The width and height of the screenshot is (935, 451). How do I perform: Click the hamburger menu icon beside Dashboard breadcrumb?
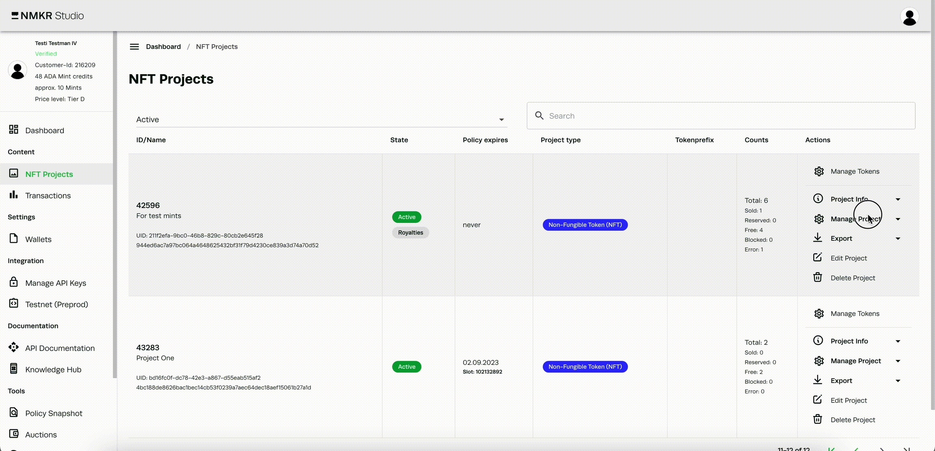point(134,47)
